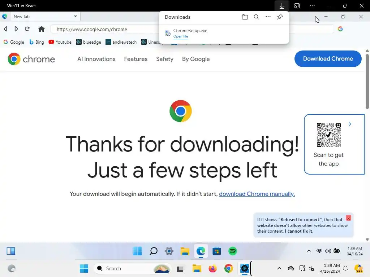This screenshot has height=277, width=370.
Task: Open more options in the Downloads panel
Action: coord(268,17)
